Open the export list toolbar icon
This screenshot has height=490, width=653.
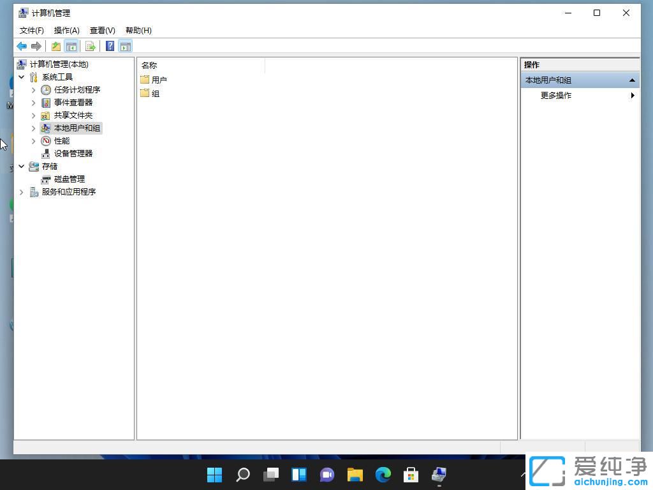(x=91, y=45)
